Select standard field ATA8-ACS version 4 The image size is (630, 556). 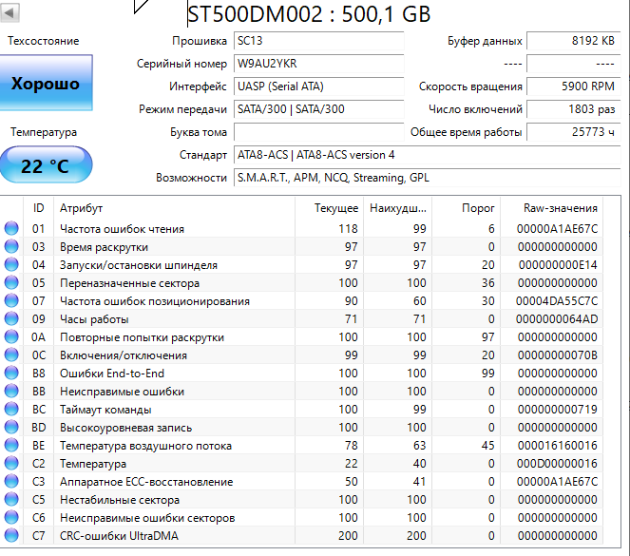pyautogui.click(x=428, y=155)
